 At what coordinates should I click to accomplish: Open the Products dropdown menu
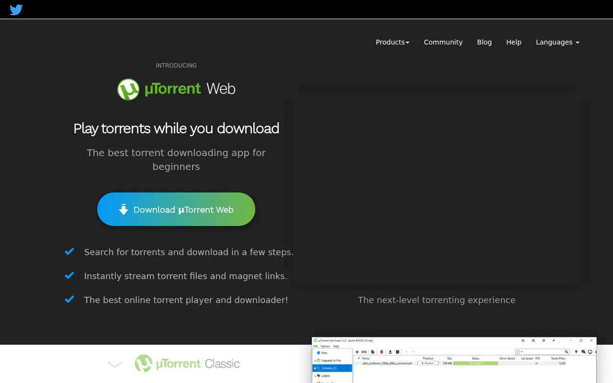(x=392, y=42)
